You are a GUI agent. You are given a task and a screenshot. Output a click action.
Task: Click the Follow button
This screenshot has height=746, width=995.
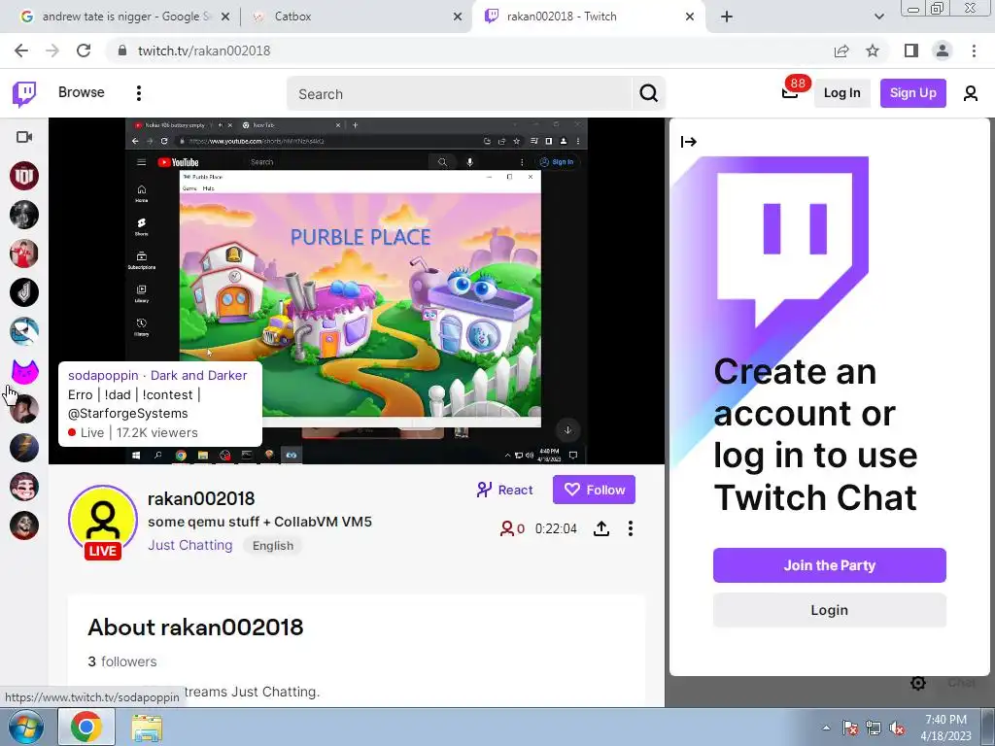tap(594, 490)
